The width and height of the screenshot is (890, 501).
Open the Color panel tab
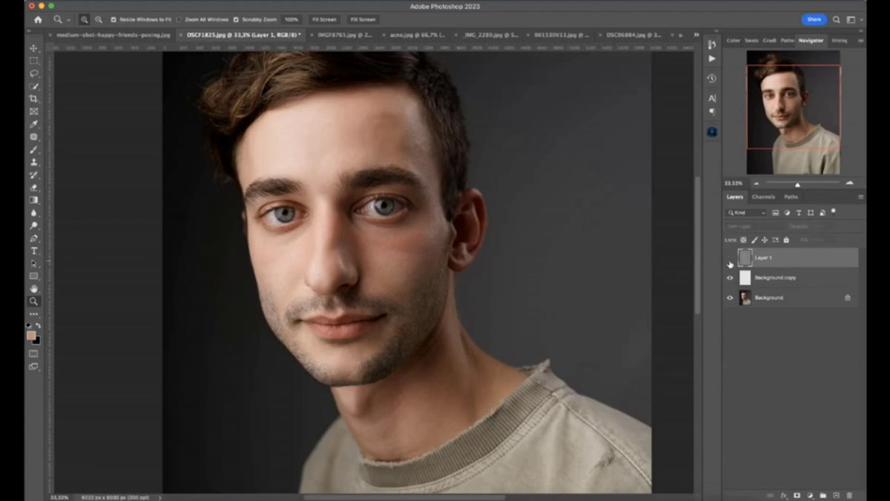[733, 41]
